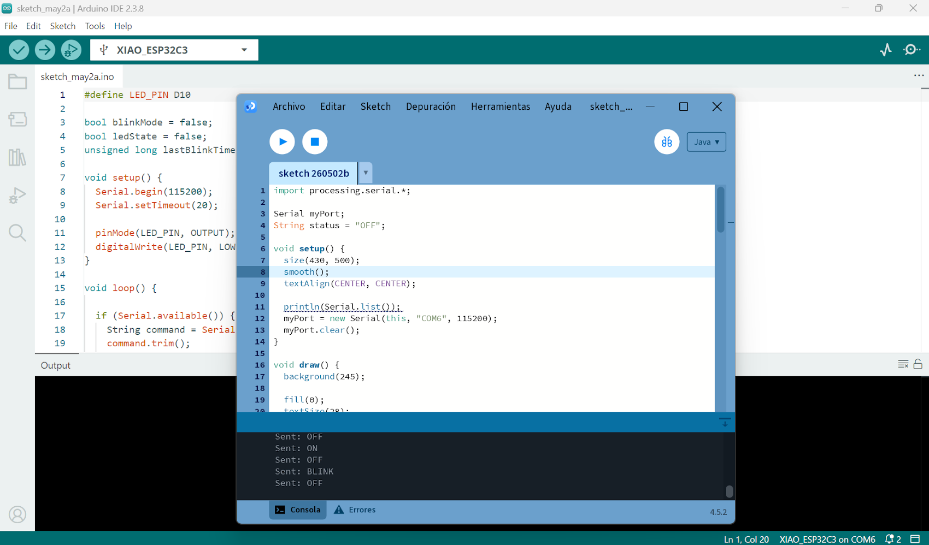929x545 pixels.
Task: Open the Processing Sketch menu
Action: coord(375,106)
